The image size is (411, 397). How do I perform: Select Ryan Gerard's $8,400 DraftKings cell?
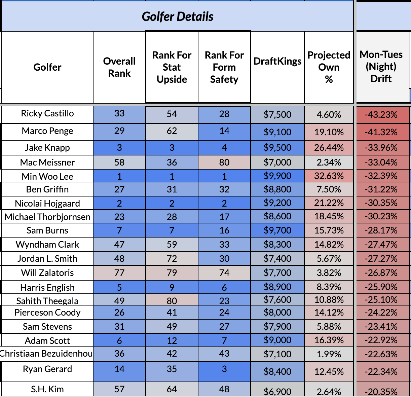(277, 372)
